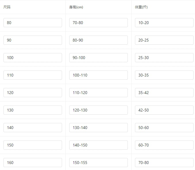The image size is (195, 170).
Task: Select the weight input with 20-25
Action: (164, 40)
